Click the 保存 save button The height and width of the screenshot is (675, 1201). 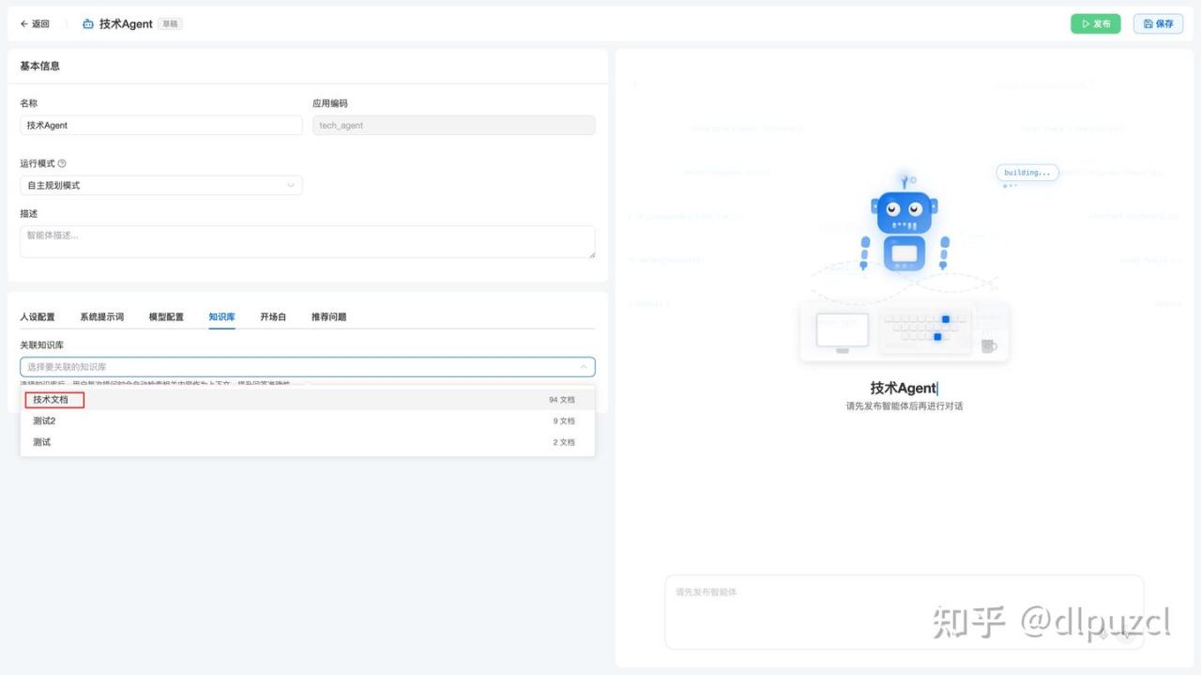pyautogui.click(x=1158, y=24)
